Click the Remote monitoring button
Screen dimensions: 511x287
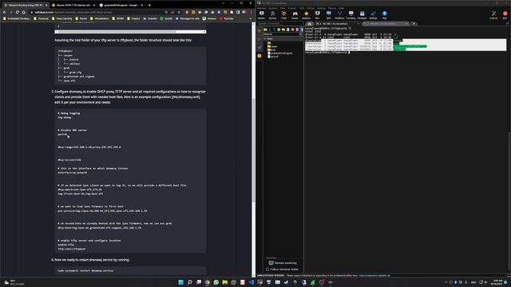pos(283,263)
